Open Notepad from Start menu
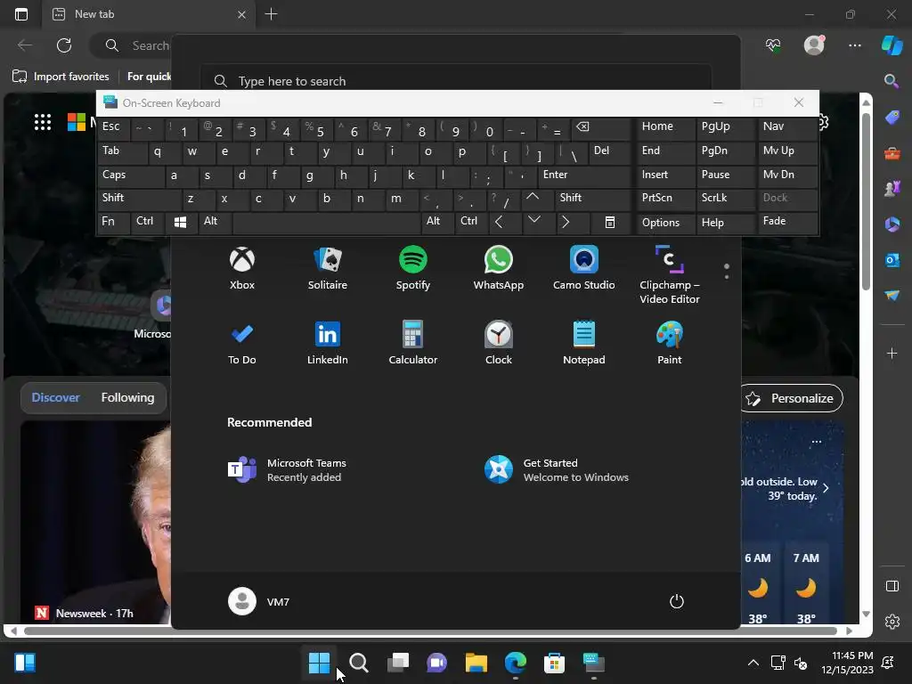This screenshot has height=684, width=912. (584, 343)
